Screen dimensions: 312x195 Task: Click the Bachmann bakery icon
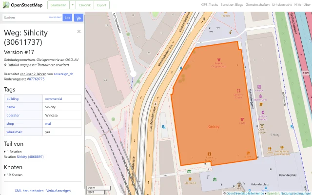(x=260, y=96)
